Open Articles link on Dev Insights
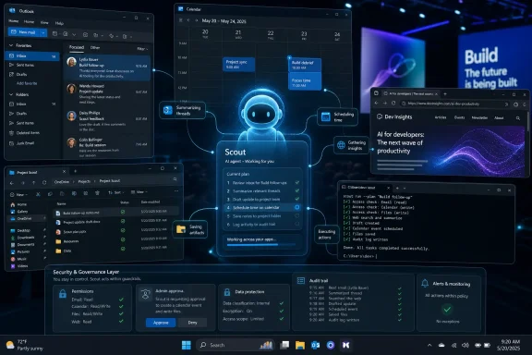 tap(441, 117)
